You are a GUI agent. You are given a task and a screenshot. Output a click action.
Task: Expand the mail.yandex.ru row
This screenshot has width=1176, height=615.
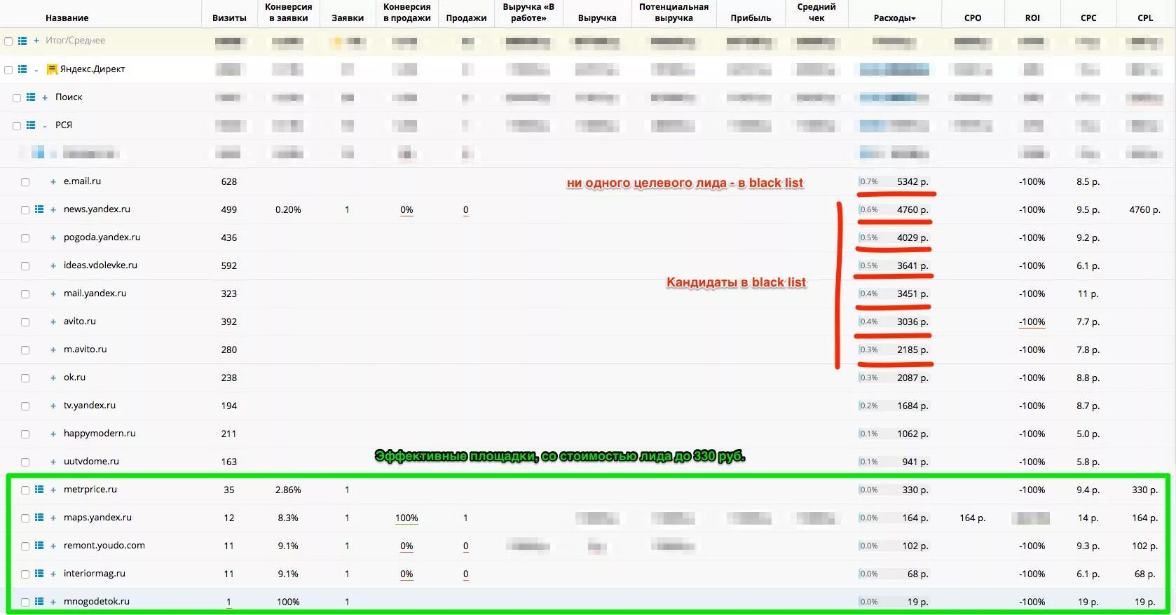53,293
